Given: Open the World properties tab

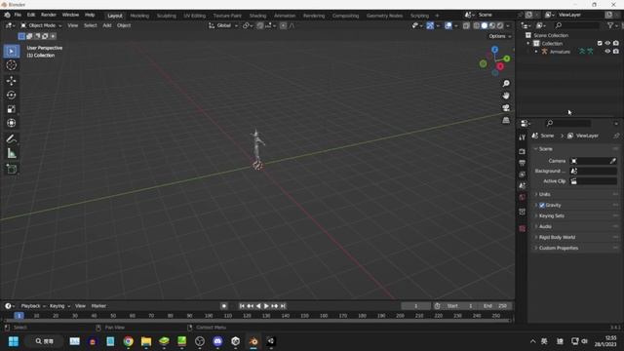Looking at the screenshot, I should (523, 197).
